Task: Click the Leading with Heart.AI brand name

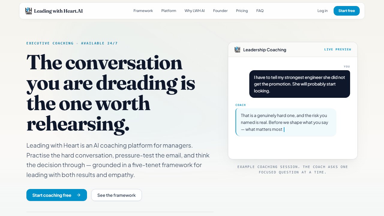Action: click(58, 11)
